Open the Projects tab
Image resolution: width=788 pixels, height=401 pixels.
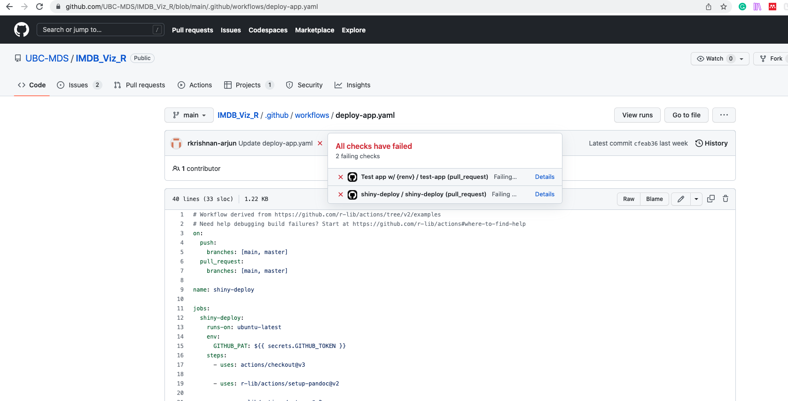tap(249, 85)
